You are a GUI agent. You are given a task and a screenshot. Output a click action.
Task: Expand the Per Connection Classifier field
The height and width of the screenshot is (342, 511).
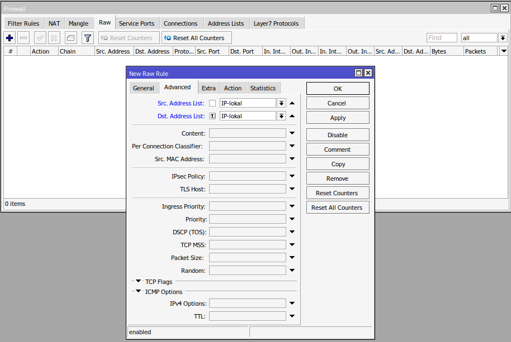click(292, 146)
